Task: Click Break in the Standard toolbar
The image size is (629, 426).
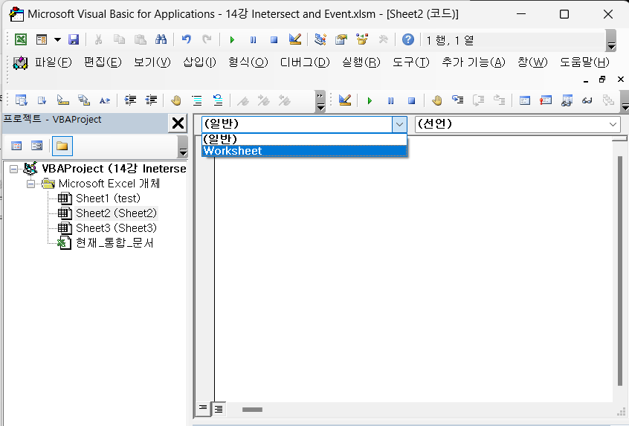Action: click(253, 39)
